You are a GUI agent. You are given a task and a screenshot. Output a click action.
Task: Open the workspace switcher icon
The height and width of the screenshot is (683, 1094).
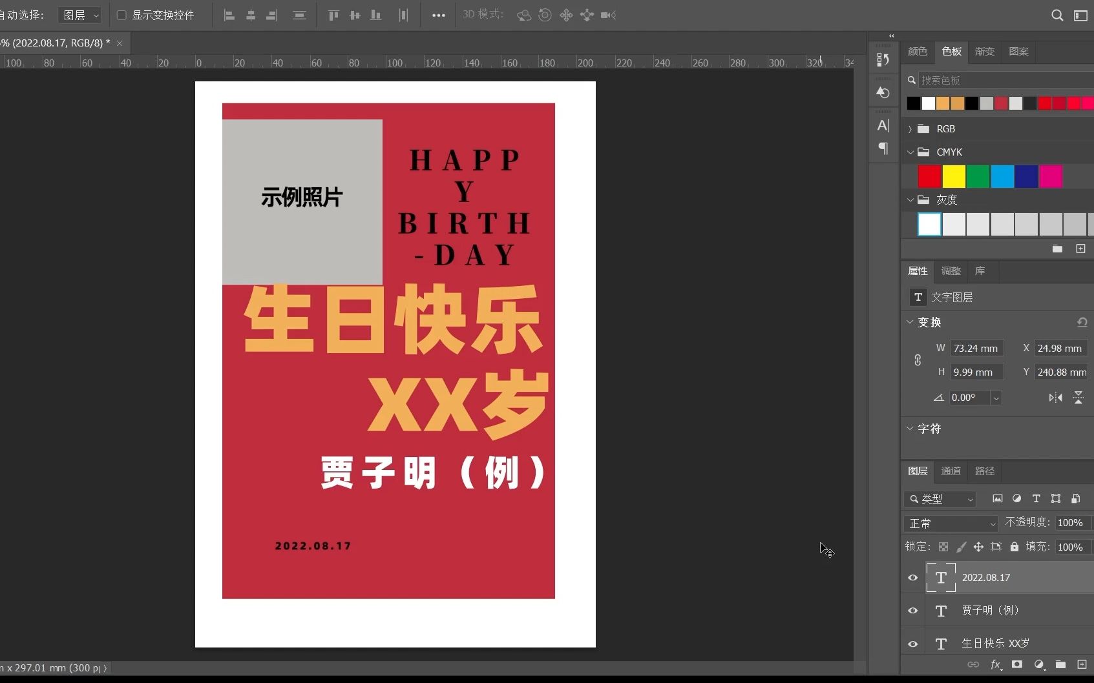coord(1080,15)
